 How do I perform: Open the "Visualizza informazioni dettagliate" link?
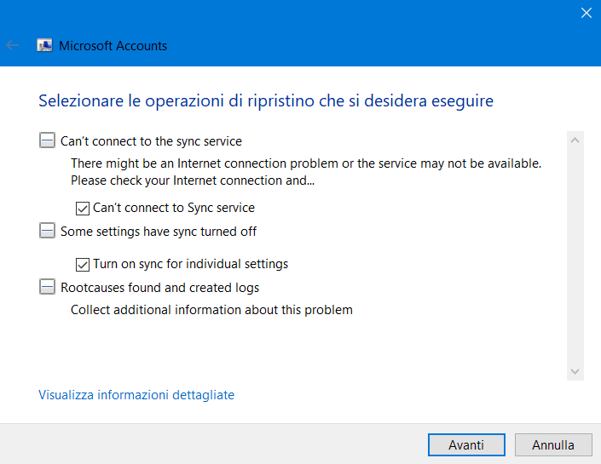point(136,395)
